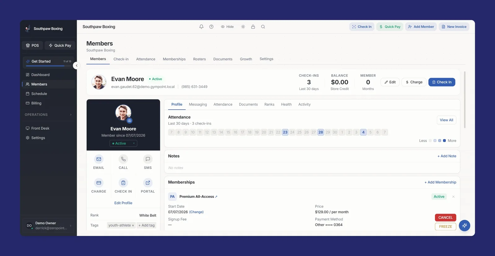The width and height of the screenshot is (495, 256).
Task: Open Premium All-Access membership link
Action: click(198, 197)
